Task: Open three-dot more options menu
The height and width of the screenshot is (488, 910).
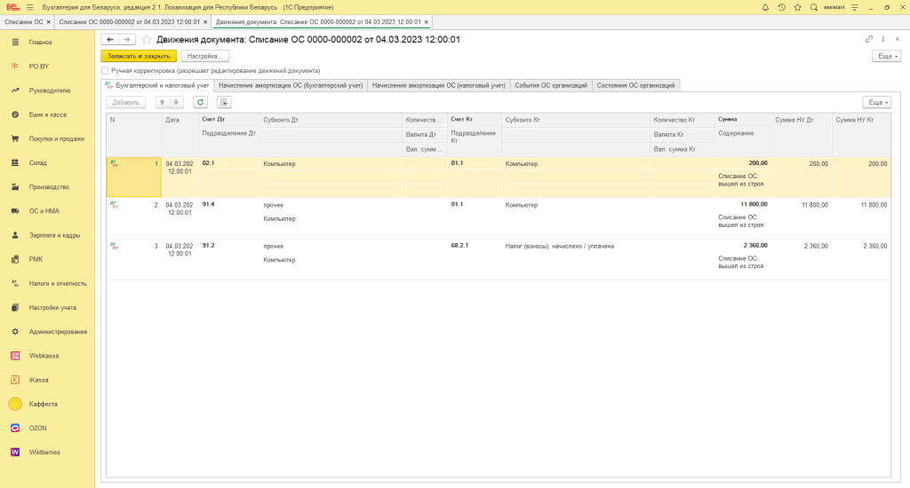Action: pos(883,39)
